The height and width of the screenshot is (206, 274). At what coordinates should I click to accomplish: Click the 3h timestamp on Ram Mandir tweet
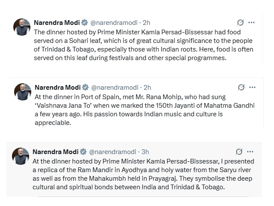(145, 152)
